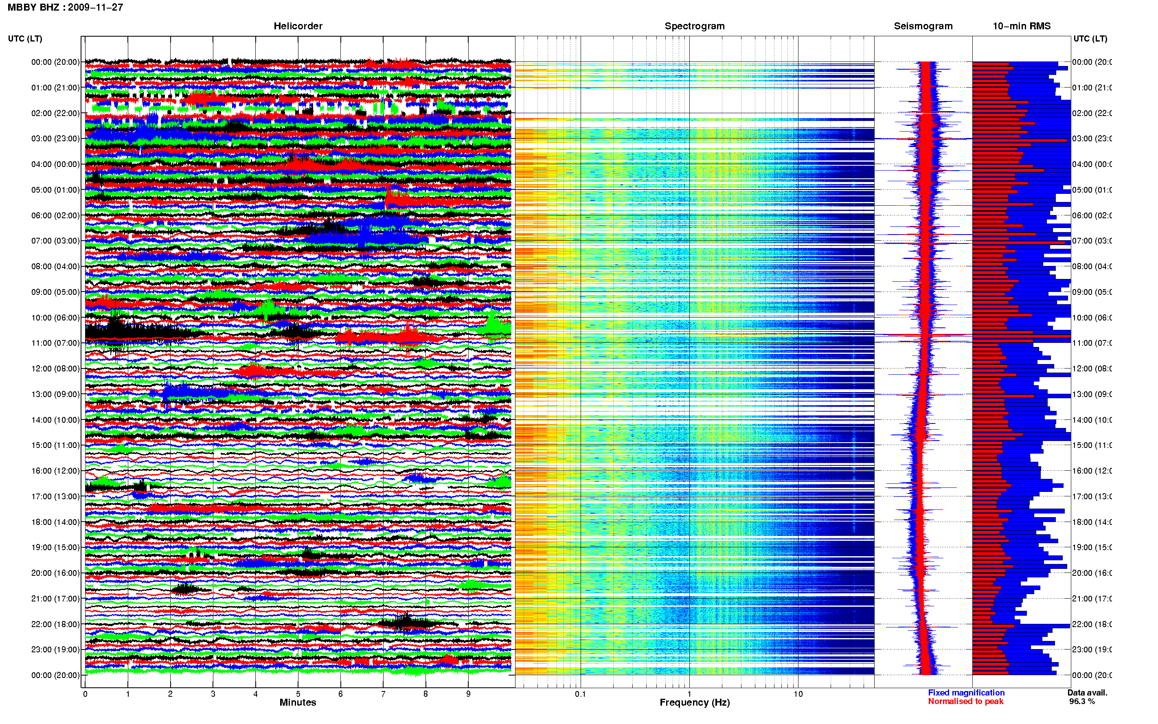Click the 06:00 (02:00) helicorder time label
The image size is (1158, 724).
55,215
